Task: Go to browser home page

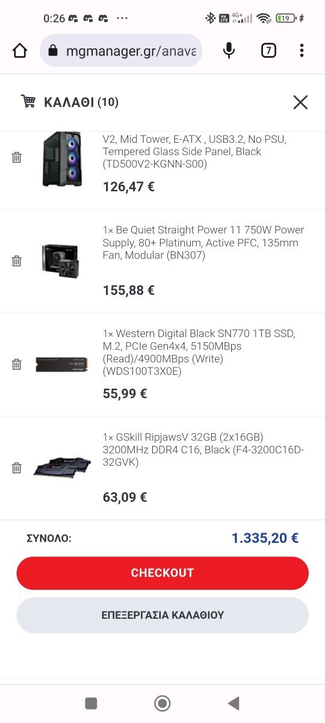Action: (20, 51)
